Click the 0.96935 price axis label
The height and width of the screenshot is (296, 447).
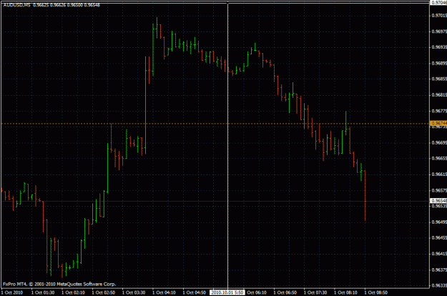coord(439,47)
